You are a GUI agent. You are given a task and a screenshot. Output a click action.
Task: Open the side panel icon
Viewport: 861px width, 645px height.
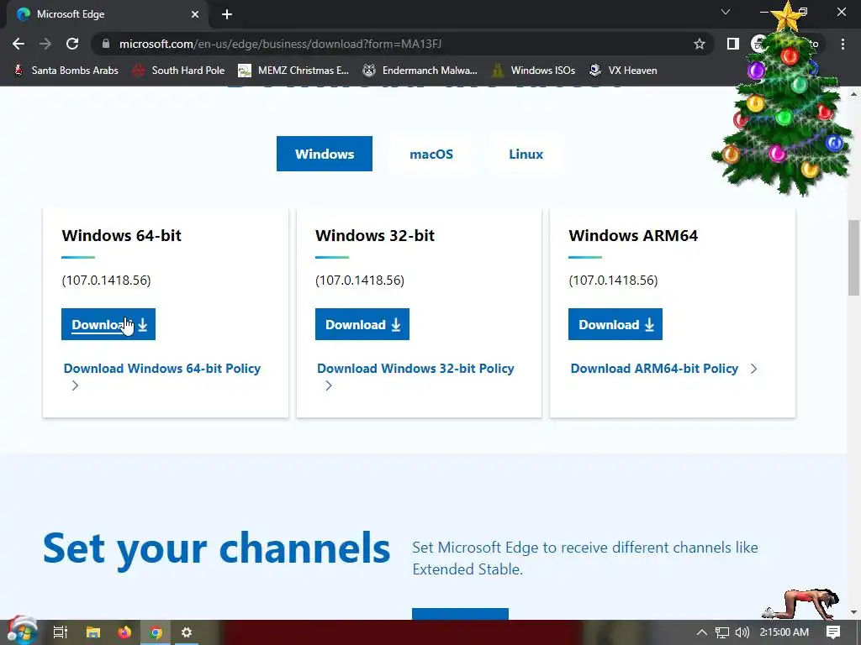732,44
